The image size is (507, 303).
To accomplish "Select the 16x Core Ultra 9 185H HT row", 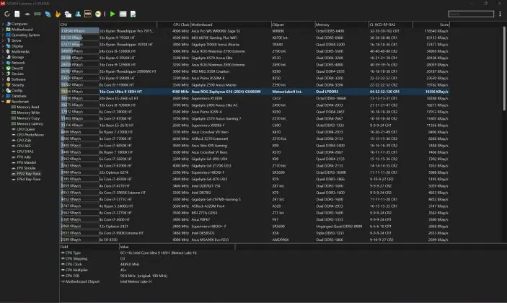I will [255, 92].
